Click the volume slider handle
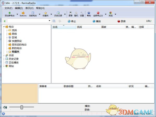This screenshot has height=117, width=156. (x=22, y=107)
